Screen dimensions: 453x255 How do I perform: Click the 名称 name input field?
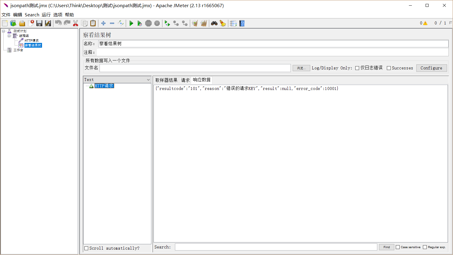pos(273,43)
